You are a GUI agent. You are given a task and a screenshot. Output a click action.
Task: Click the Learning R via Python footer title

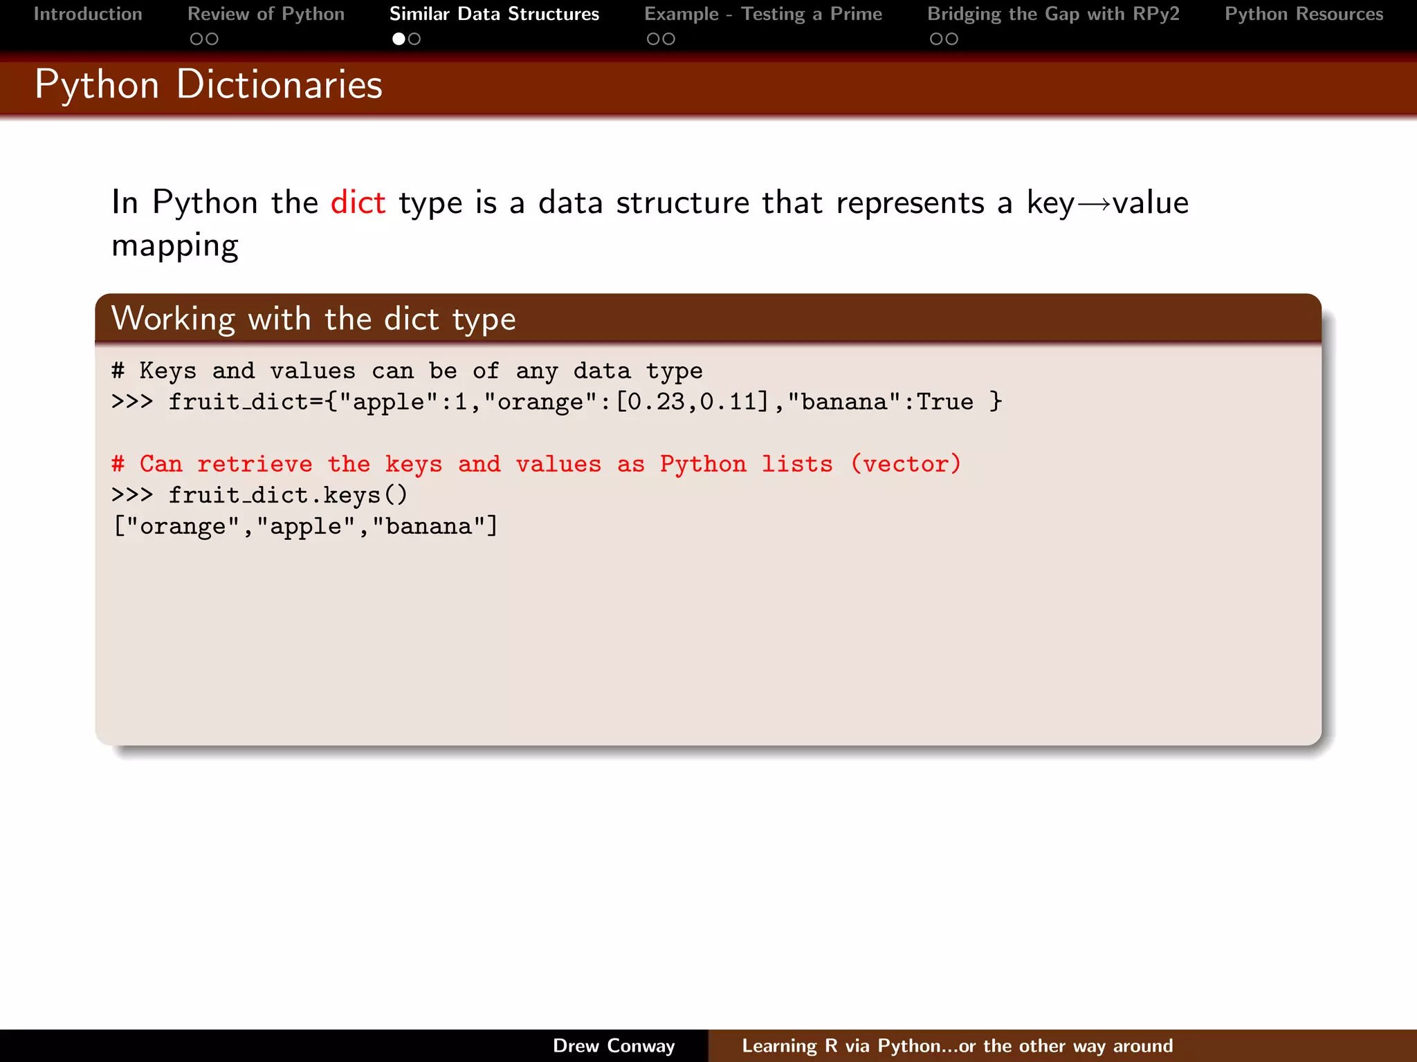[957, 1045]
